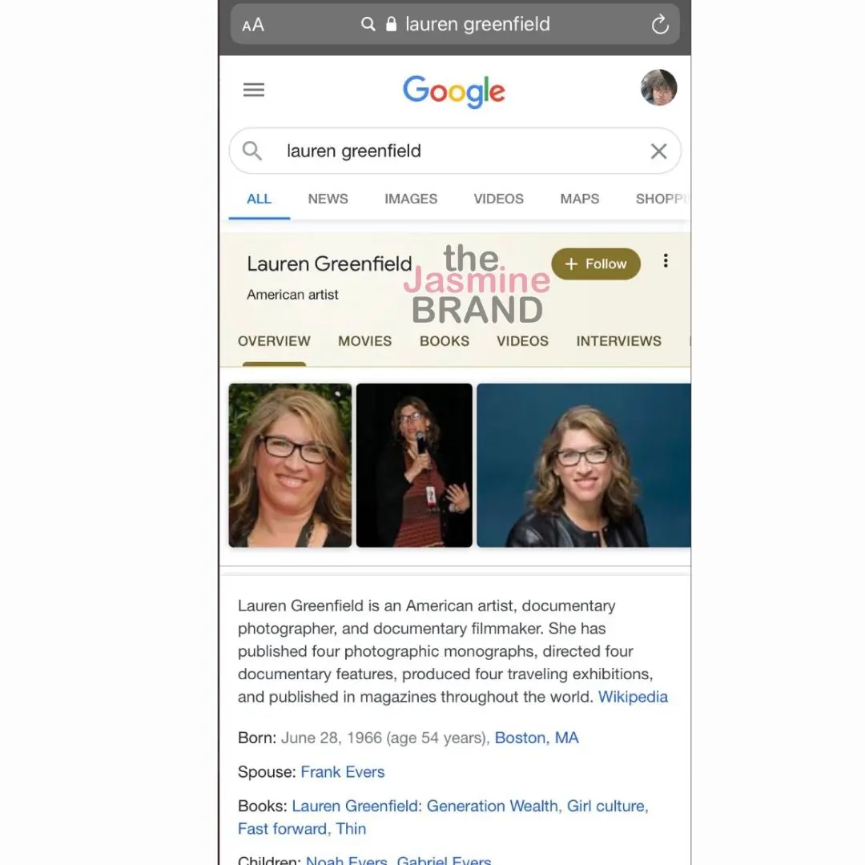Switch to the NEWS tab
The image size is (865, 865).
[328, 199]
